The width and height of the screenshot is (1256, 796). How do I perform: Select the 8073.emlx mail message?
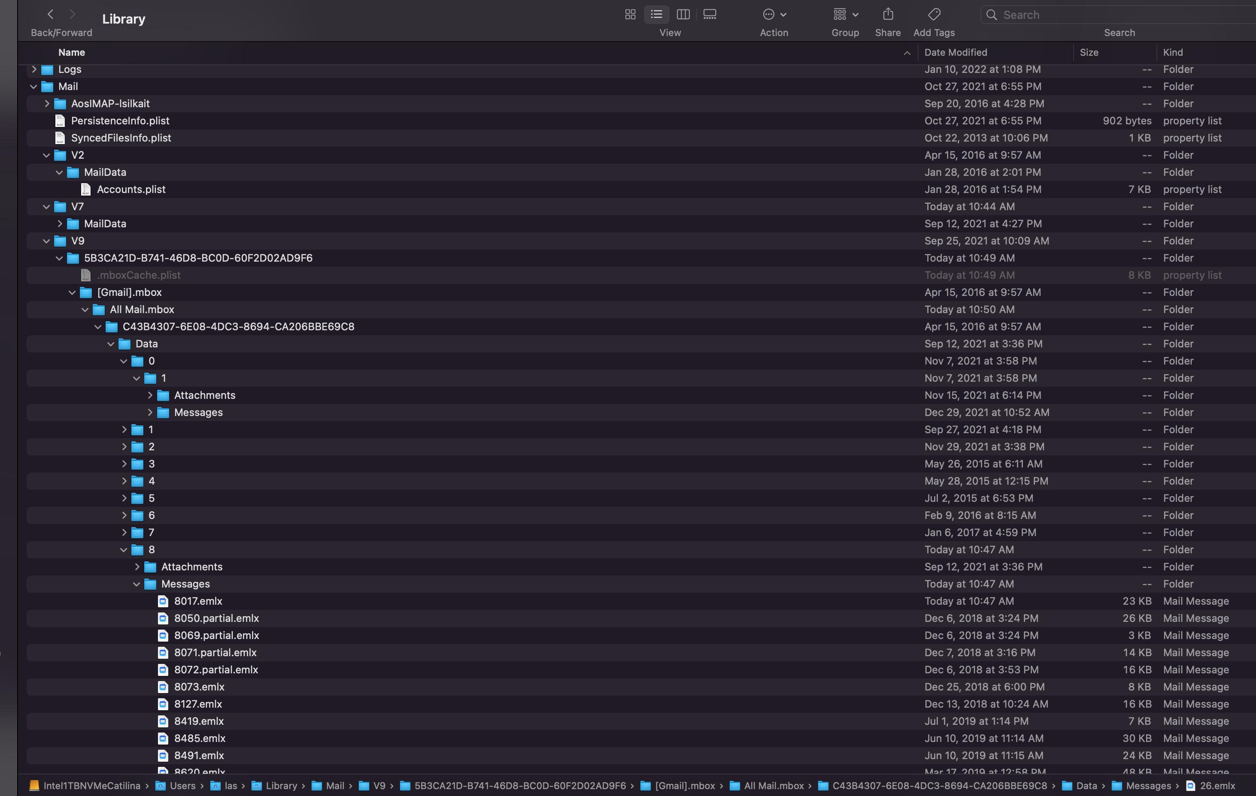coord(199,687)
